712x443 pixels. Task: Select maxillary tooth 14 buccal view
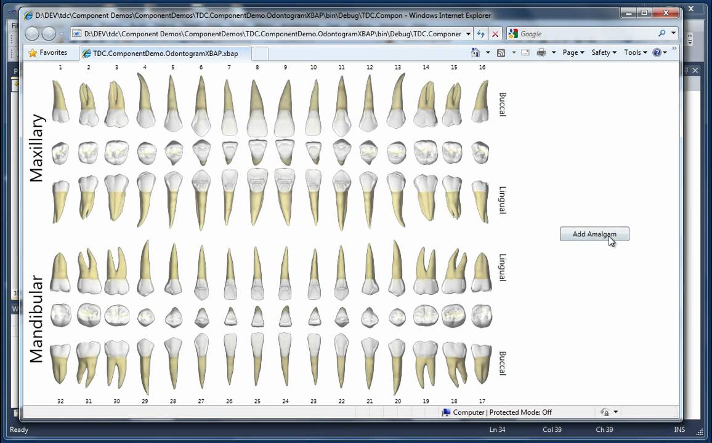pyautogui.click(x=426, y=104)
